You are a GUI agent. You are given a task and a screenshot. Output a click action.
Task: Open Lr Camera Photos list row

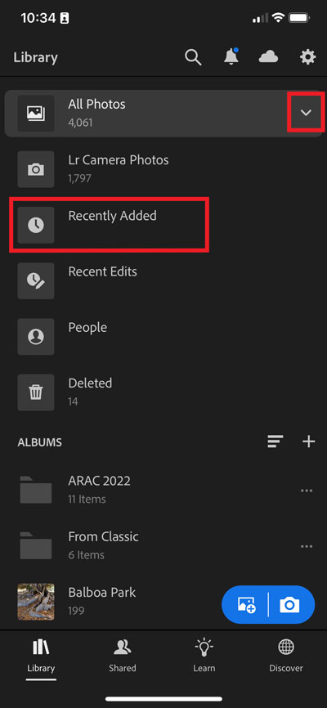tap(163, 169)
